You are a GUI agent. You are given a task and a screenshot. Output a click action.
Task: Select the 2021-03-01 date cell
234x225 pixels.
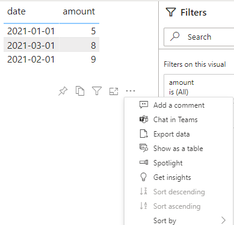pyautogui.click(x=31, y=45)
